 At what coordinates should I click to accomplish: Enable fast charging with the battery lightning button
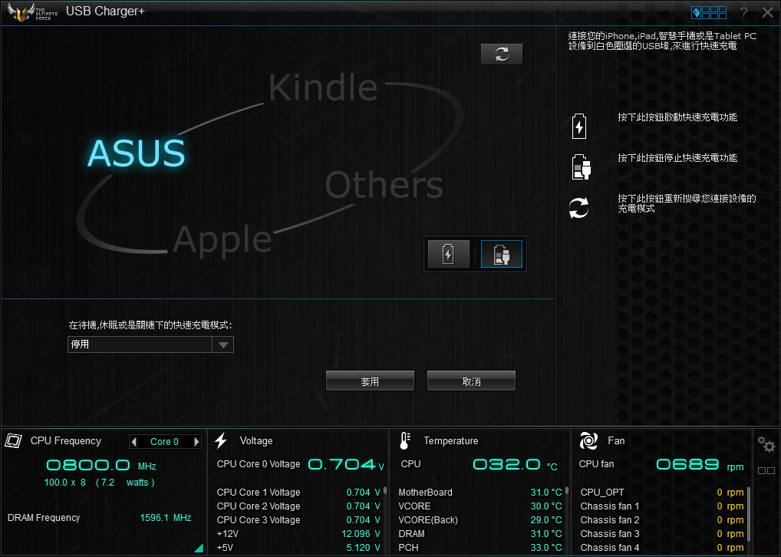point(448,254)
